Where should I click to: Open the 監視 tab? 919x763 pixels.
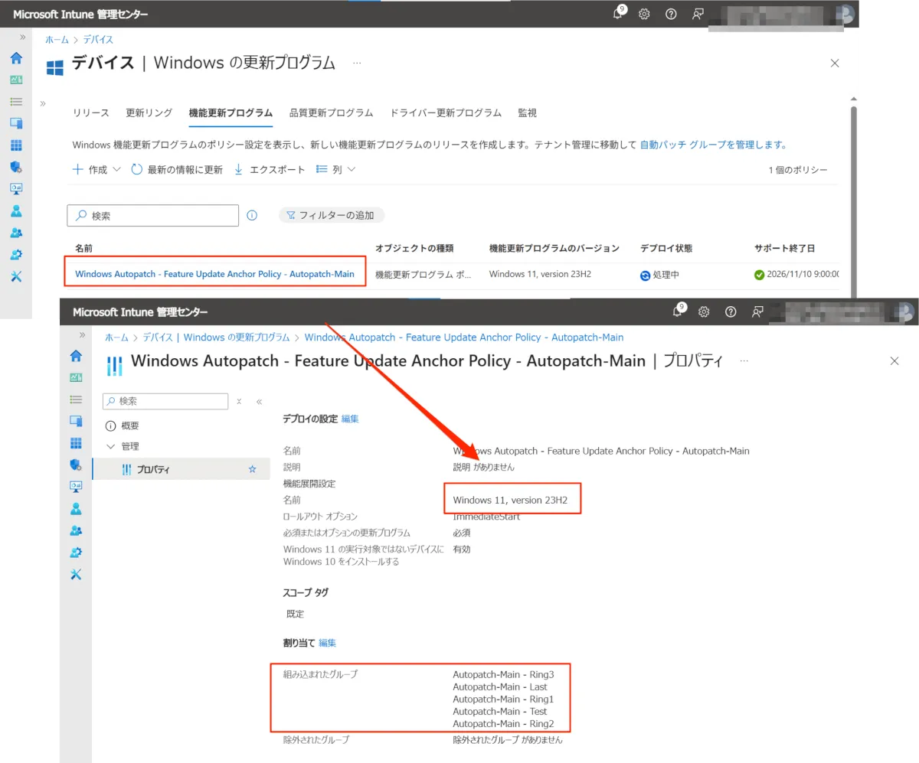pyautogui.click(x=527, y=112)
